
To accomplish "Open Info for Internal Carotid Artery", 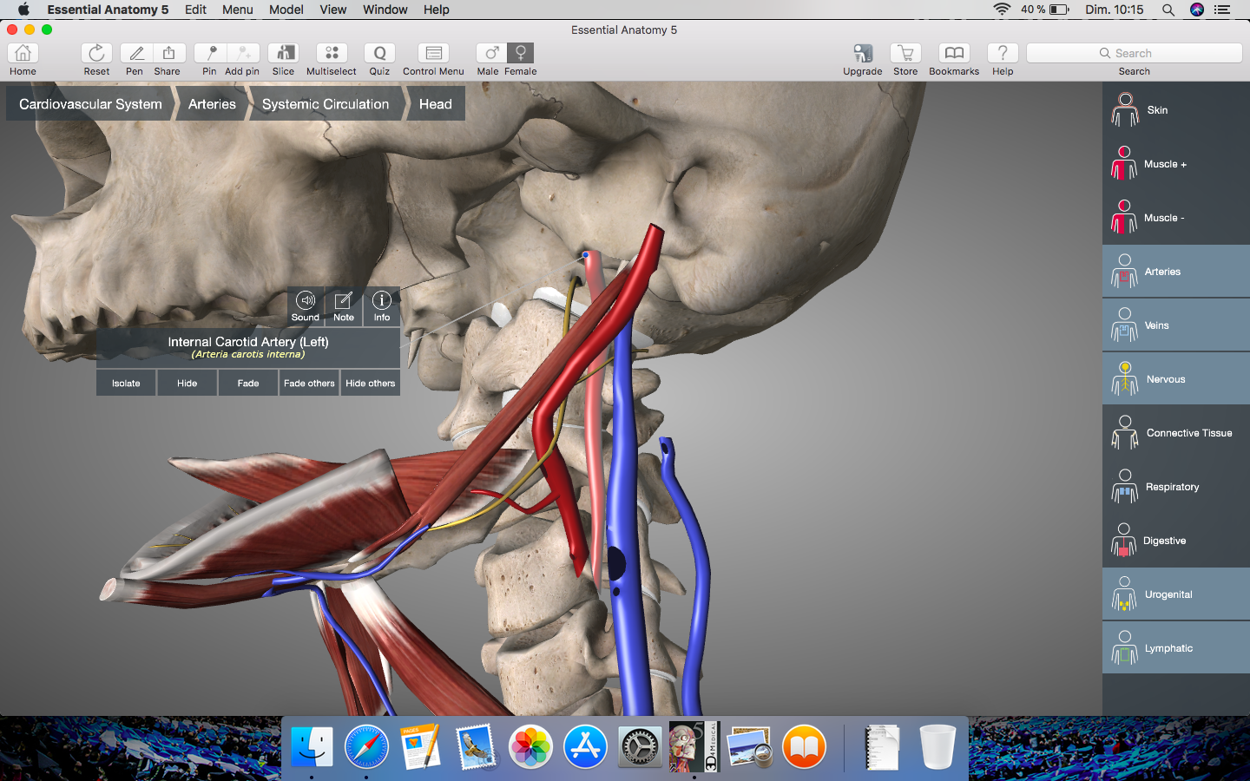I will pyautogui.click(x=382, y=305).
